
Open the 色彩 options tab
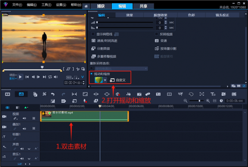point(191,15)
